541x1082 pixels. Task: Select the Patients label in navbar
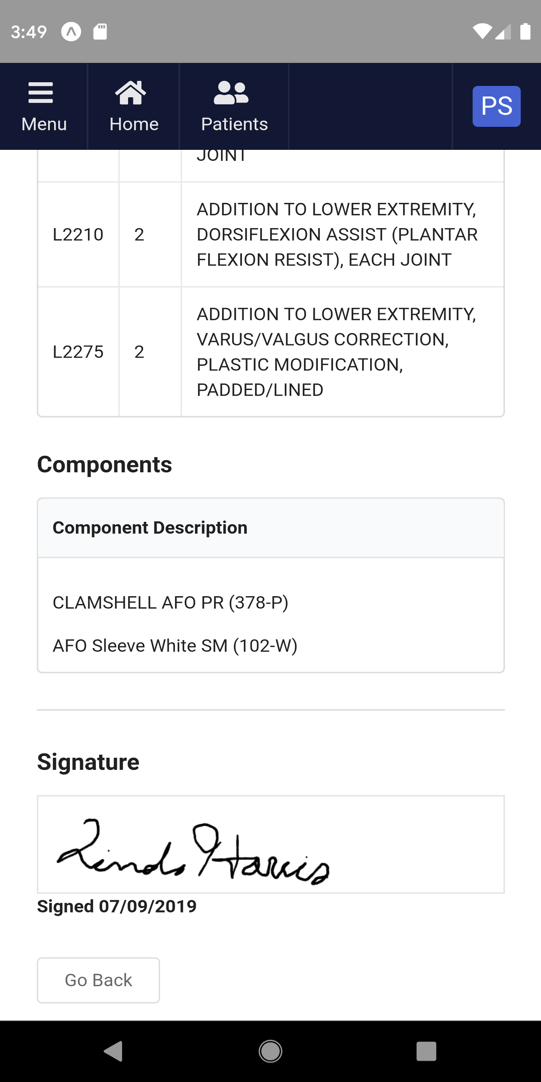click(234, 124)
